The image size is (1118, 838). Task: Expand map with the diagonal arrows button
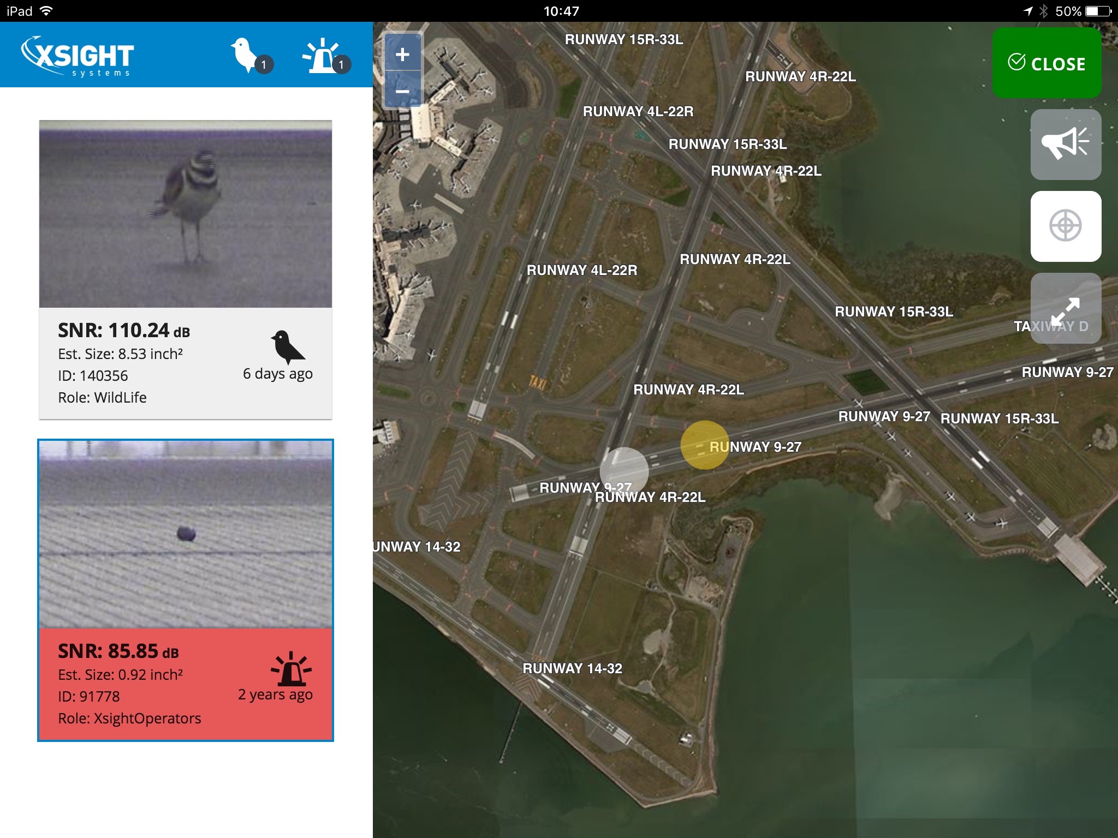[1065, 308]
